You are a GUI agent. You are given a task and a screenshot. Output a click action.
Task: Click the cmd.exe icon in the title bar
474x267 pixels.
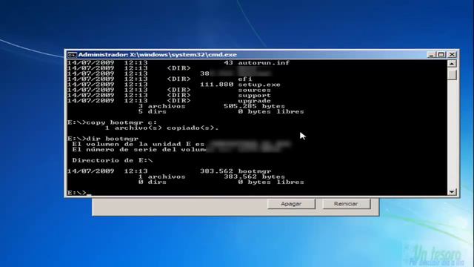[72, 55]
